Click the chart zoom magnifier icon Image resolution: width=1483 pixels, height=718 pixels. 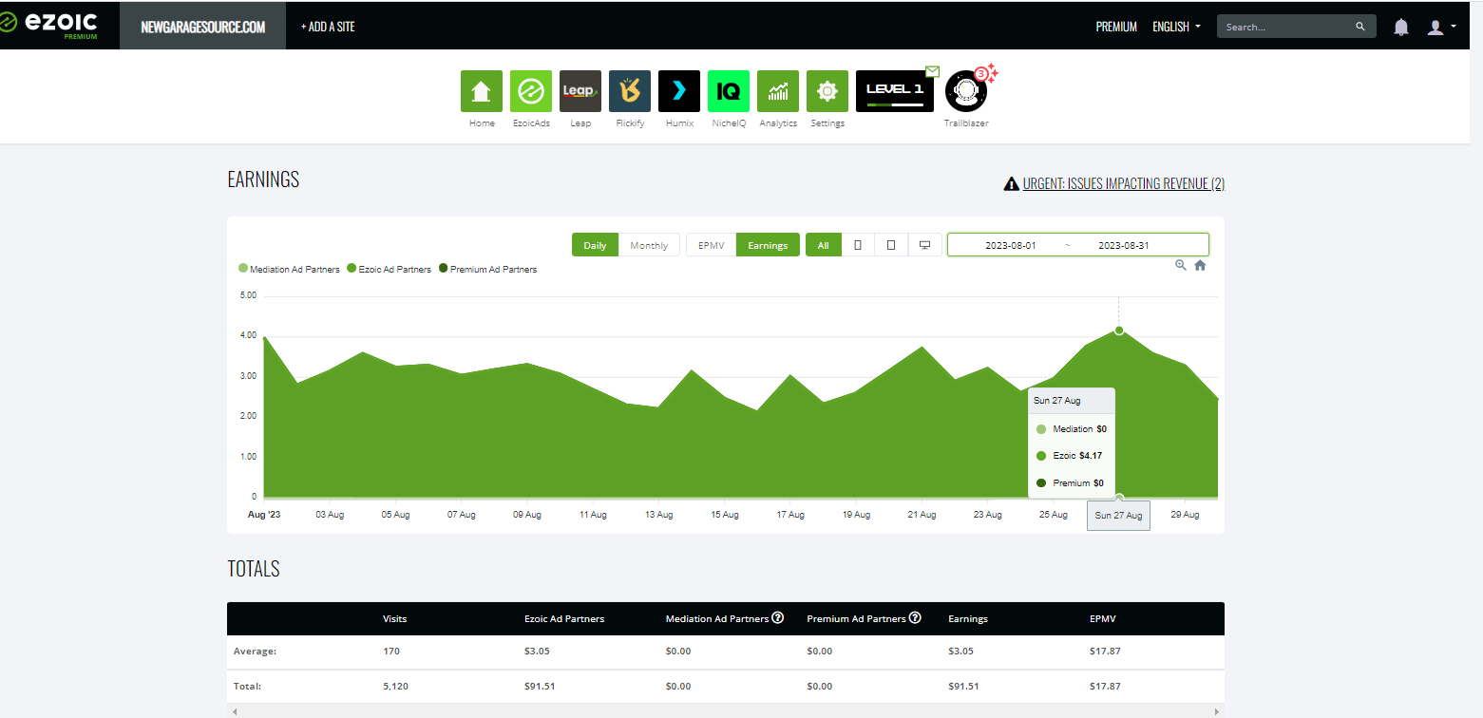tap(1181, 265)
